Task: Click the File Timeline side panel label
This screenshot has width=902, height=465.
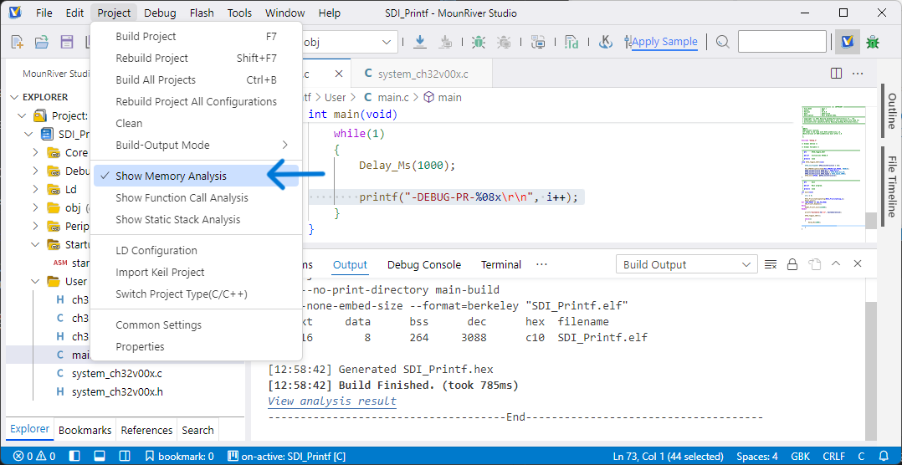Action: pos(892,187)
